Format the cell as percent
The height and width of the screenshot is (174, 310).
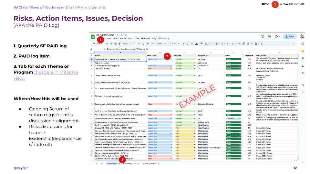pyautogui.click(x=139, y=43)
